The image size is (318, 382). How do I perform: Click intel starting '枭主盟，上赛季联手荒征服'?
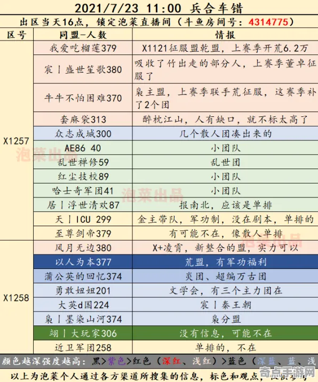225,98
